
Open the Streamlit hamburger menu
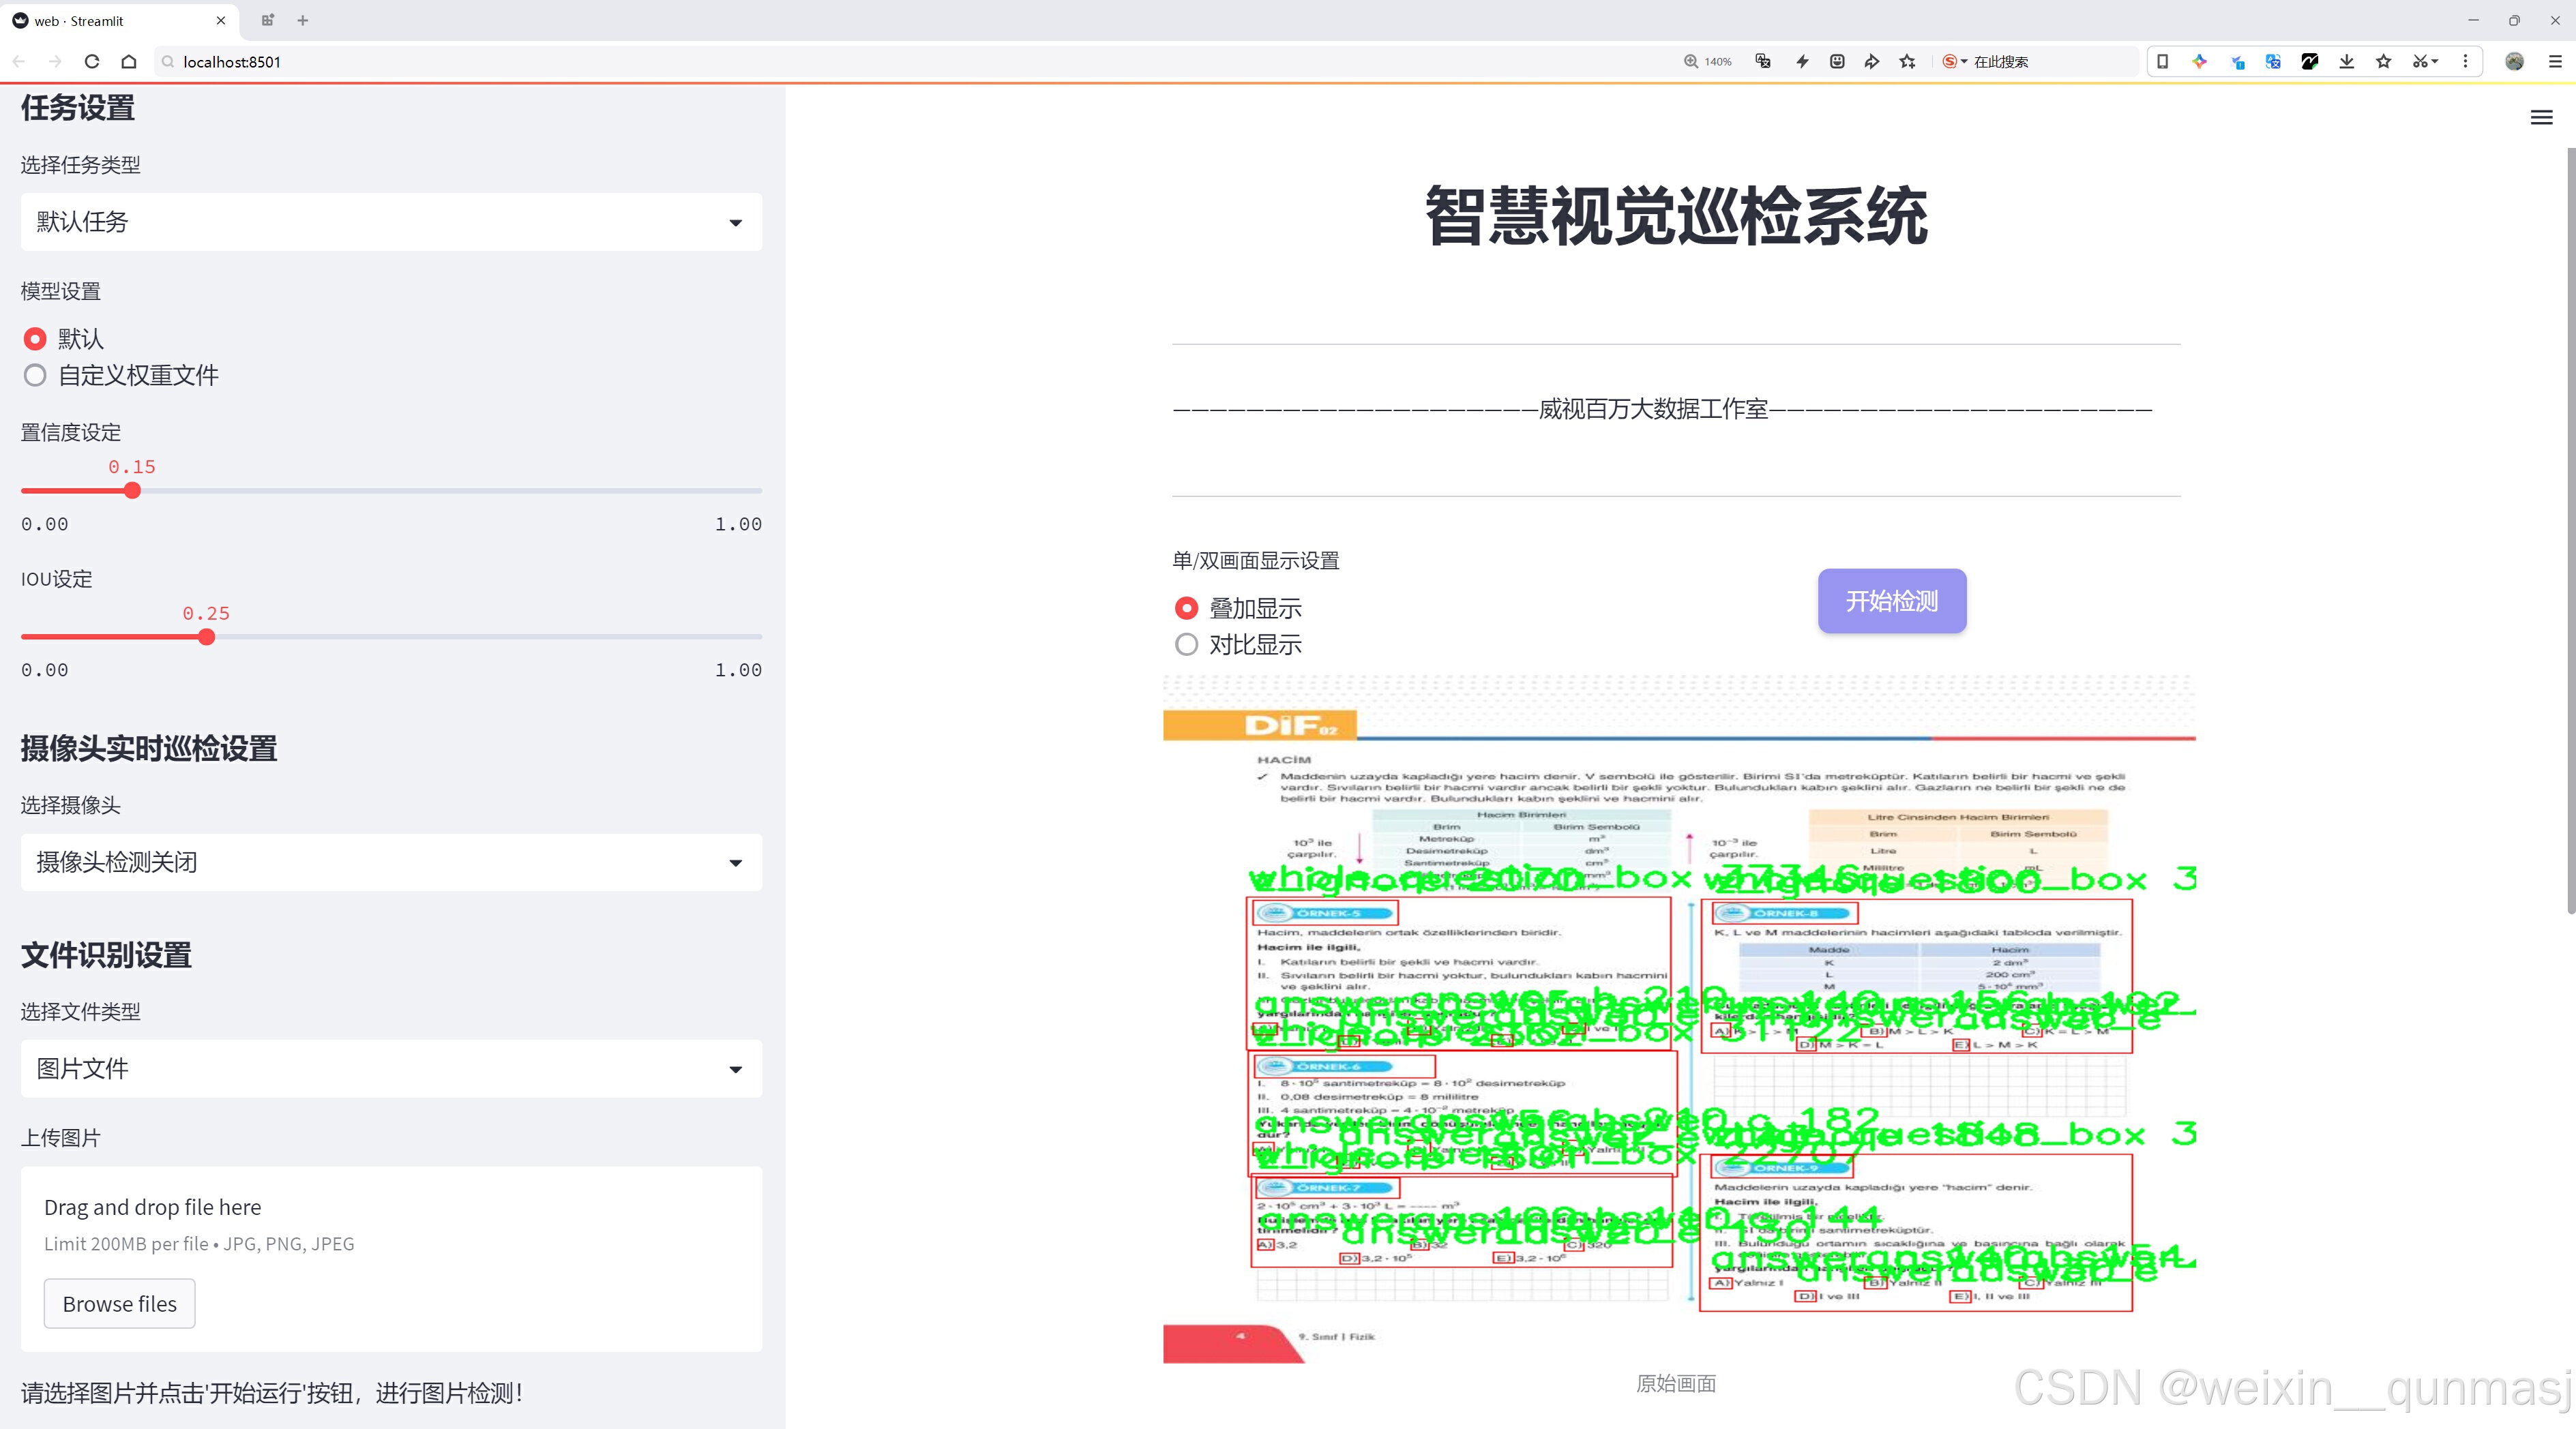click(2541, 118)
